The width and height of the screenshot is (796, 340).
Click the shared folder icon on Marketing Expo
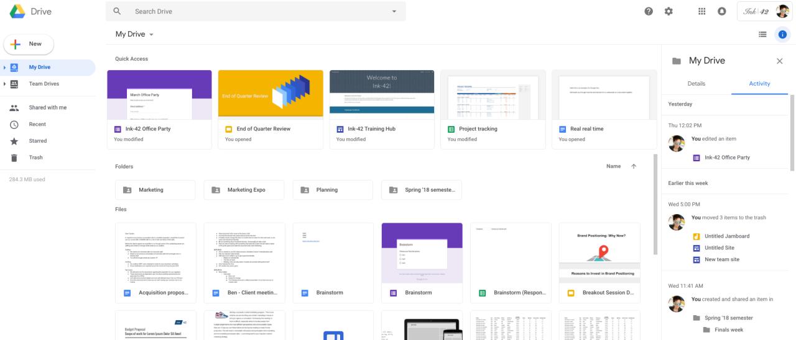pyautogui.click(x=216, y=190)
